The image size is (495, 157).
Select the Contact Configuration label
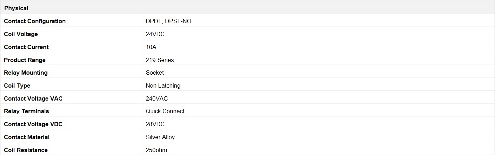pyautogui.click(x=35, y=21)
